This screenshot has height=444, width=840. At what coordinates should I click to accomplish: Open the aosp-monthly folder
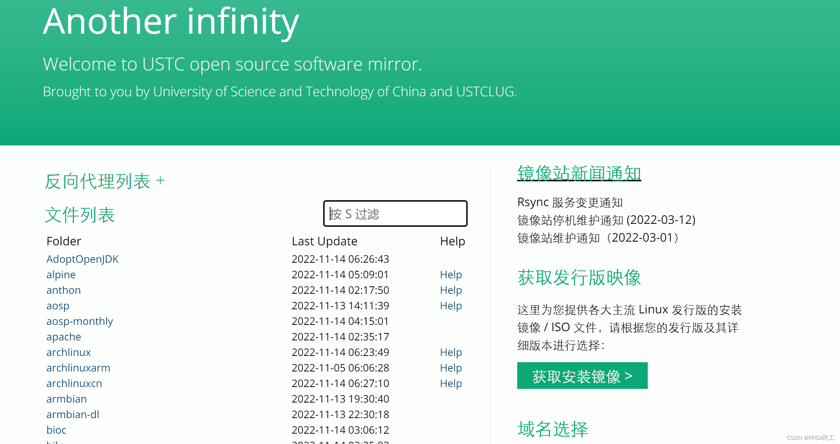[79, 321]
